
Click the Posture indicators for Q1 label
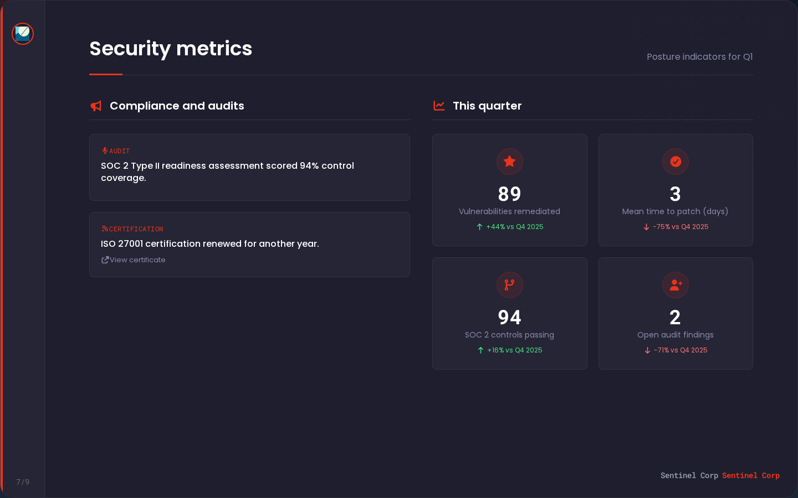coord(700,56)
